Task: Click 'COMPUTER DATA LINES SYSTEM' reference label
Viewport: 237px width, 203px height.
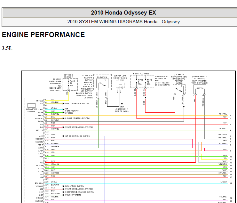Action: coord(80,192)
